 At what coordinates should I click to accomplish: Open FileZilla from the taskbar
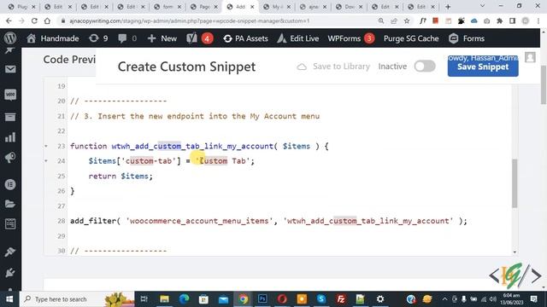pyautogui.click(x=341, y=299)
